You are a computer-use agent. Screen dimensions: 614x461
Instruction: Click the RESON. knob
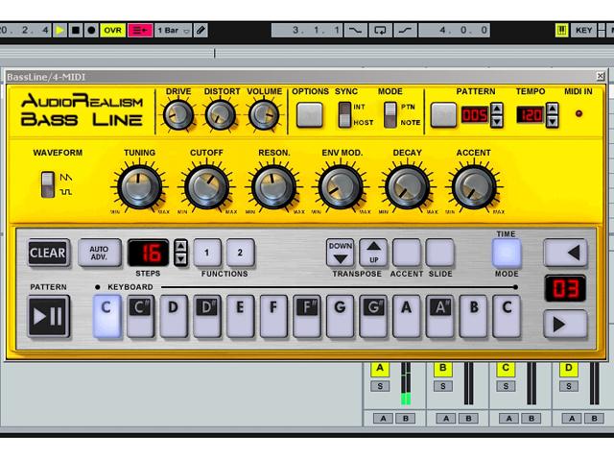tap(273, 187)
